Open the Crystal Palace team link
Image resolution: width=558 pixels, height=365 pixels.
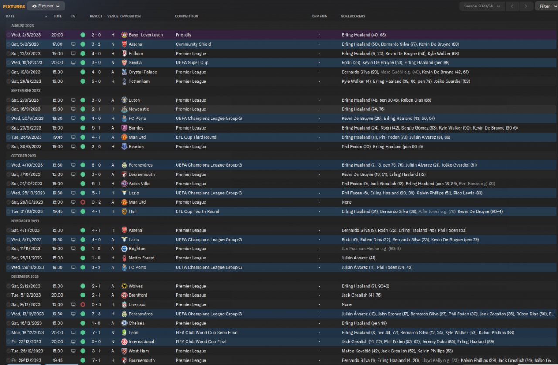click(143, 72)
